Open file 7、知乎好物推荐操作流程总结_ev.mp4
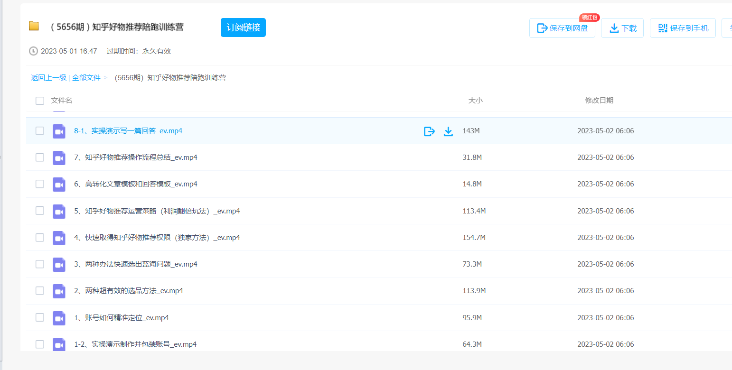 click(136, 157)
